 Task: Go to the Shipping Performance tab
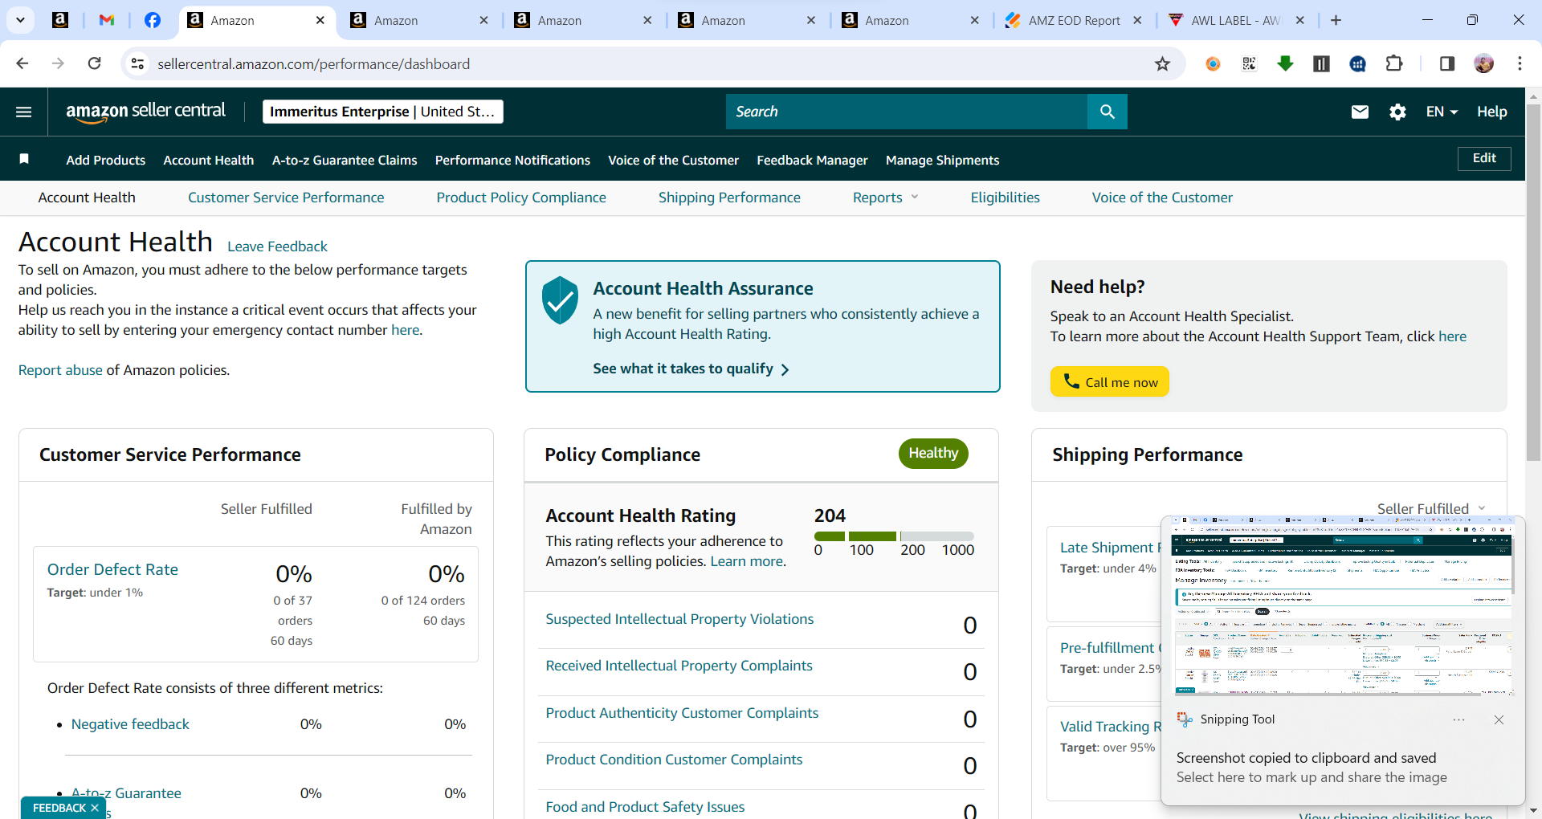click(729, 198)
